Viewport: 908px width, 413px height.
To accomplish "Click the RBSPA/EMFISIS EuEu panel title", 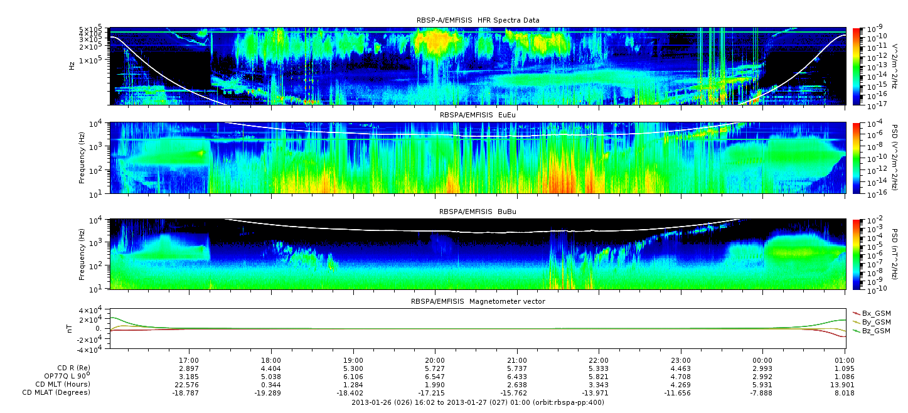I will tap(478, 116).
